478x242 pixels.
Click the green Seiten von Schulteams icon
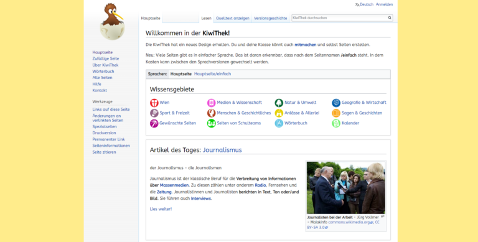pyautogui.click(x=211, y=123)
